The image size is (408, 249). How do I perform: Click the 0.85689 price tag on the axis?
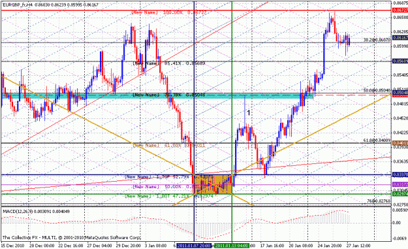point(400,61)
